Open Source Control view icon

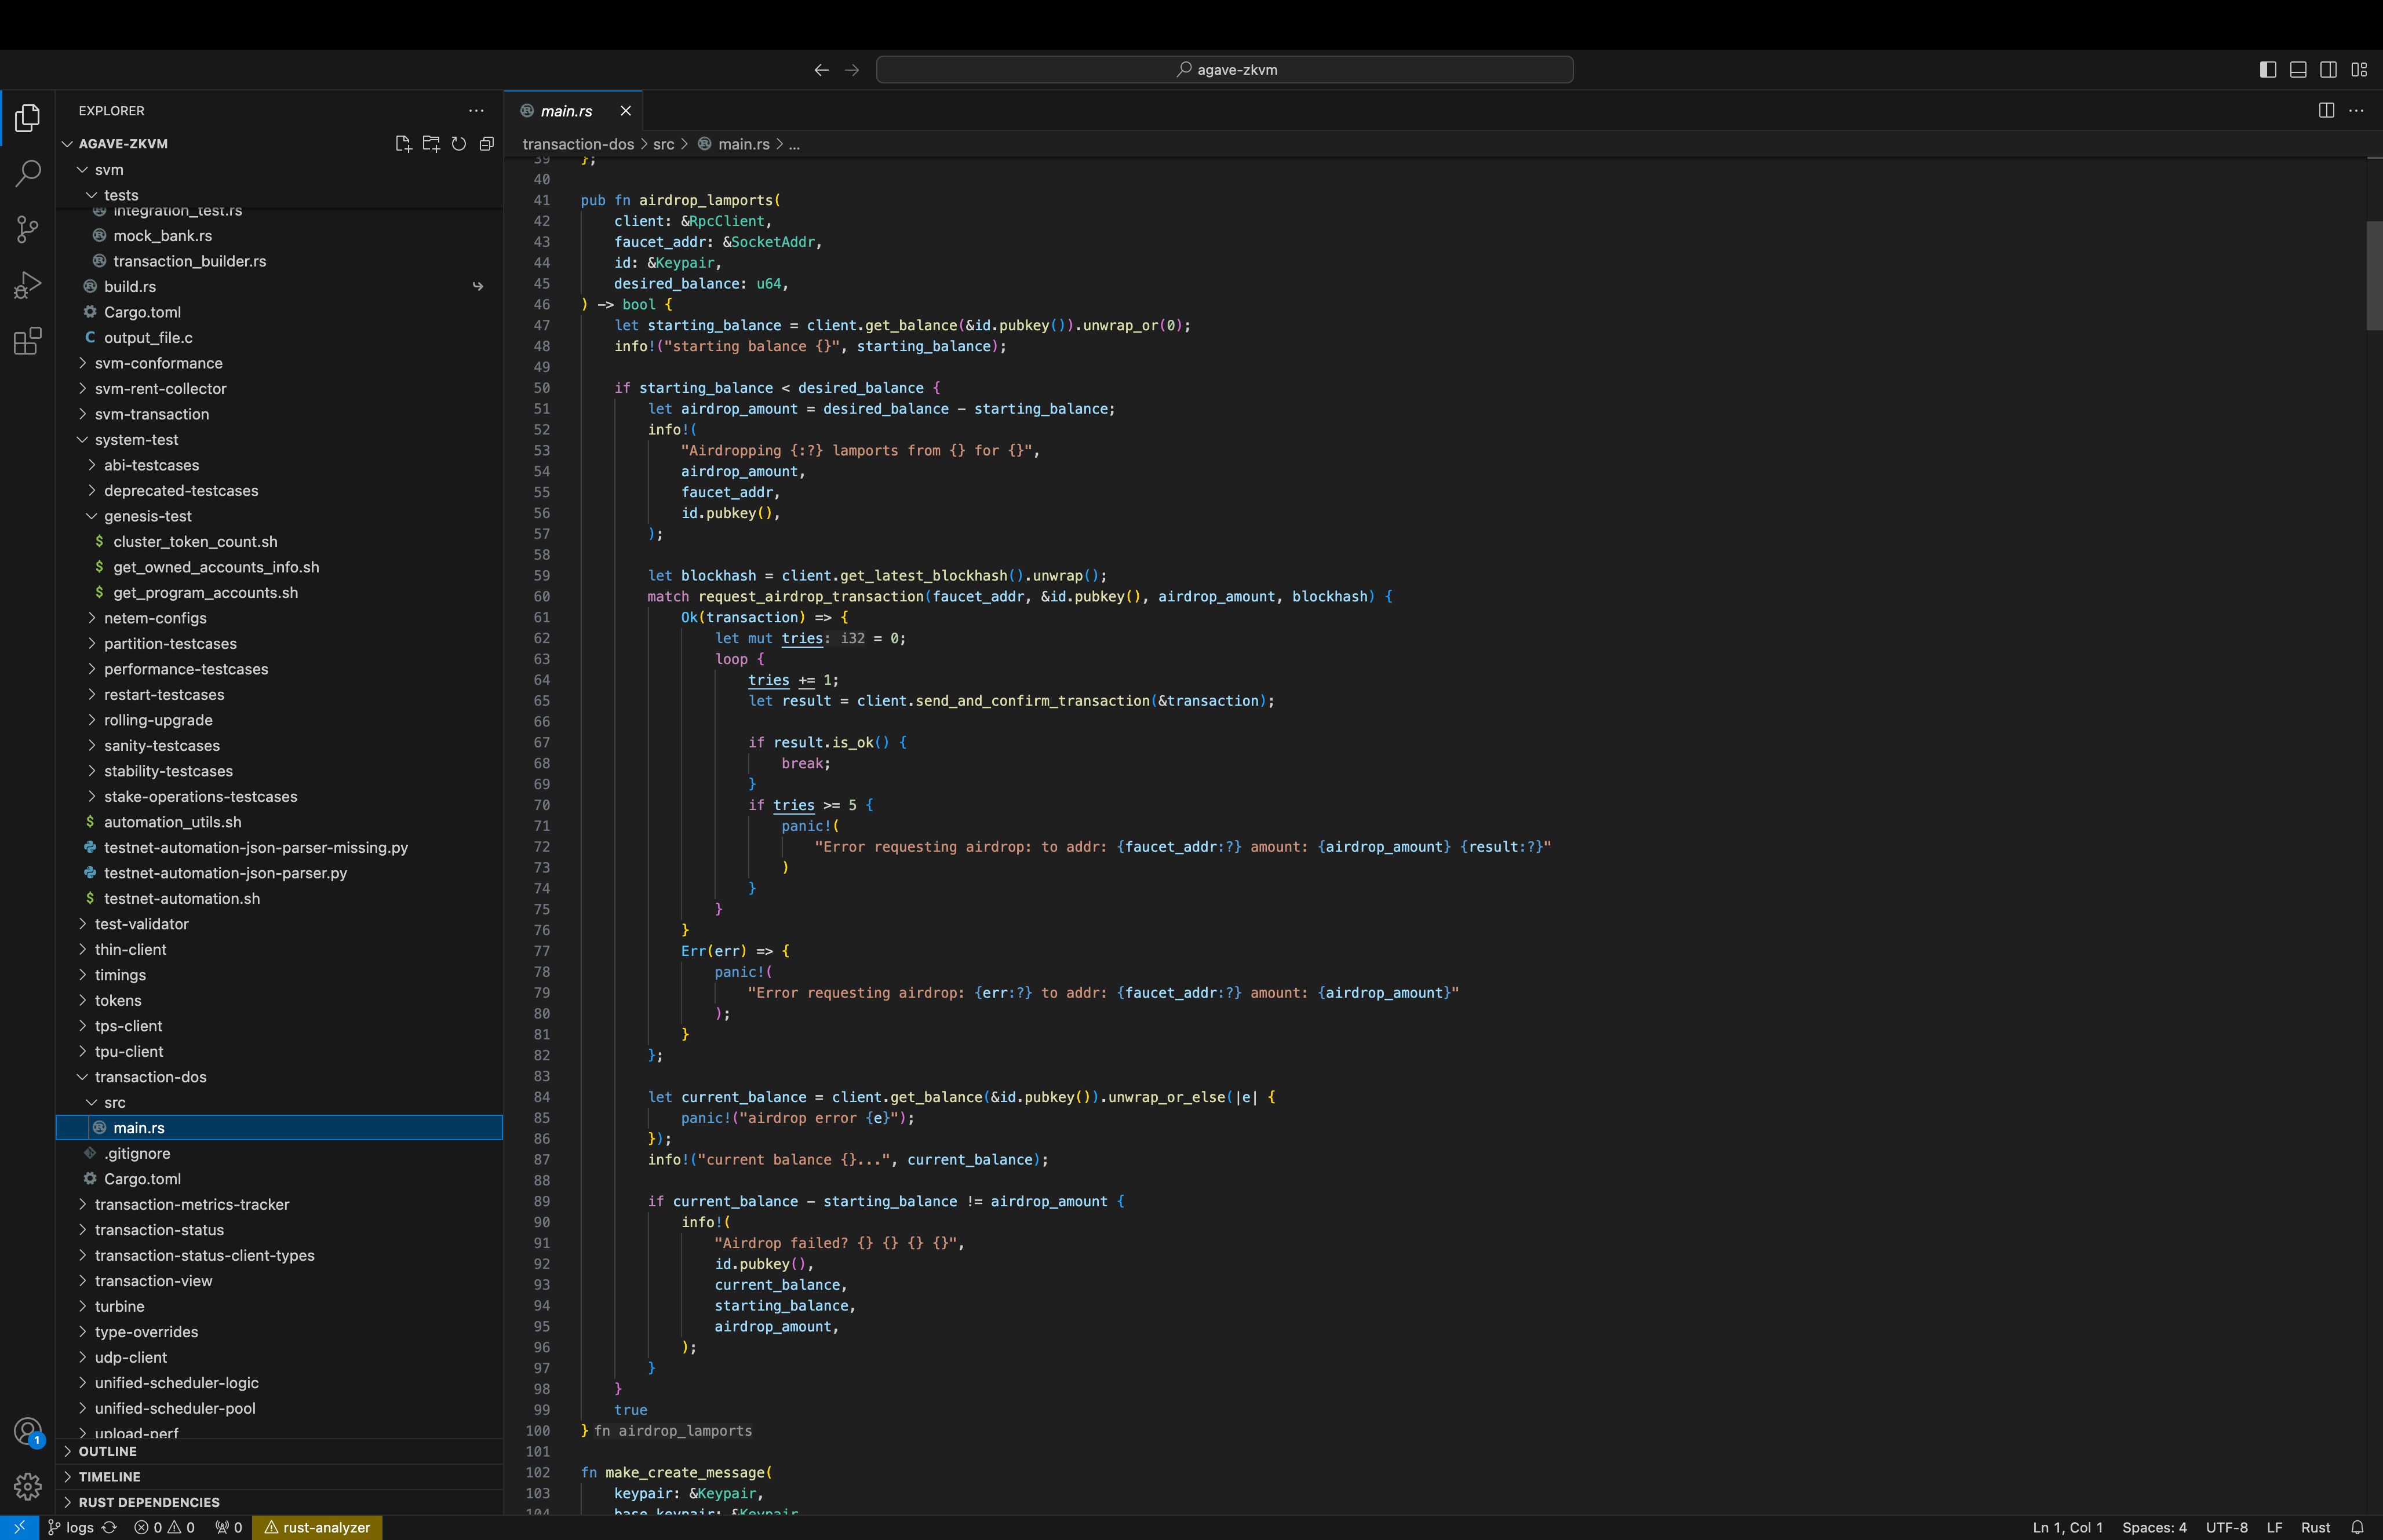(28, 230)
